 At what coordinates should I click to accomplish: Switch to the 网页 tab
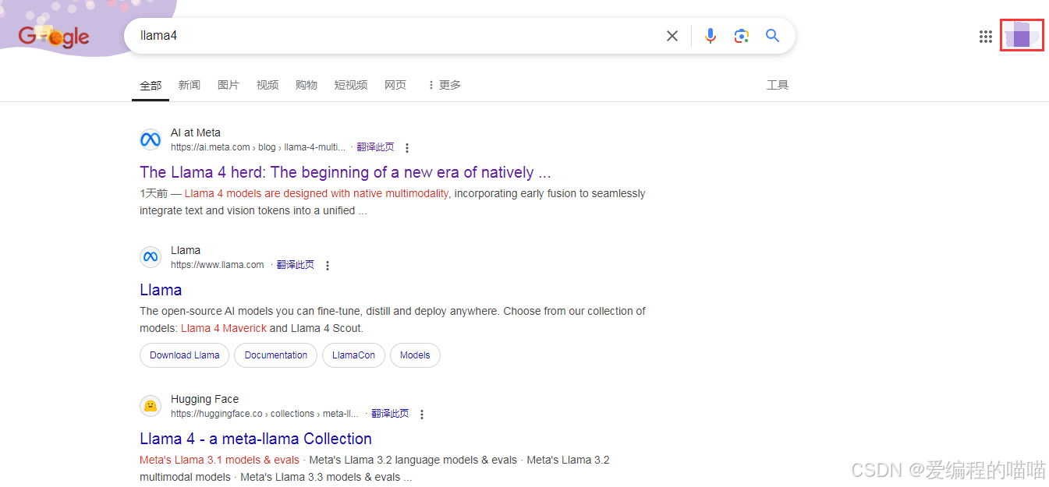[x=395, y=85]
